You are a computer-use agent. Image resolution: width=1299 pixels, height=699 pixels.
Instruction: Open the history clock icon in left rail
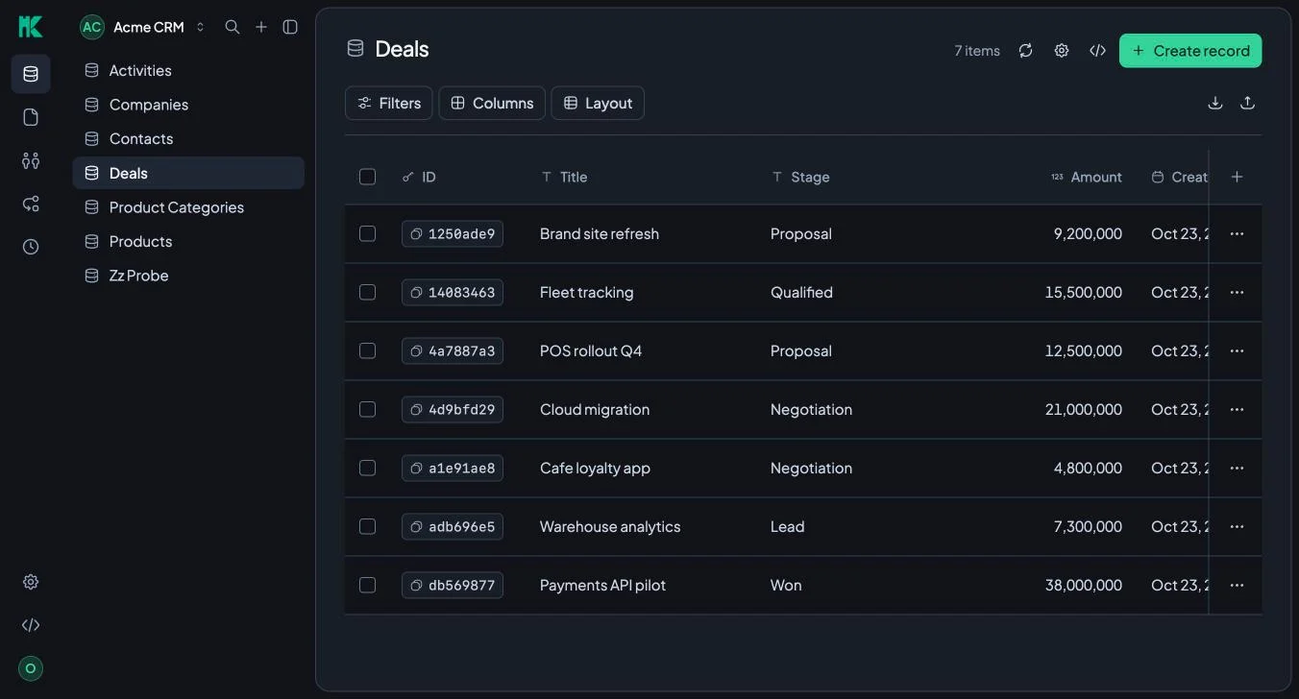coord(31,247)
